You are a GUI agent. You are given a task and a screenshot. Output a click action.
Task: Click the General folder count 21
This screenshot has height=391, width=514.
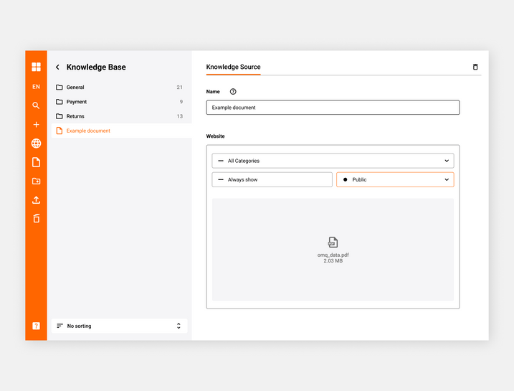tap(179, 88)
